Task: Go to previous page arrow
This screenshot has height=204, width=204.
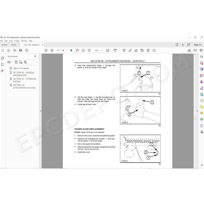Action: click(x=46, y=50)
